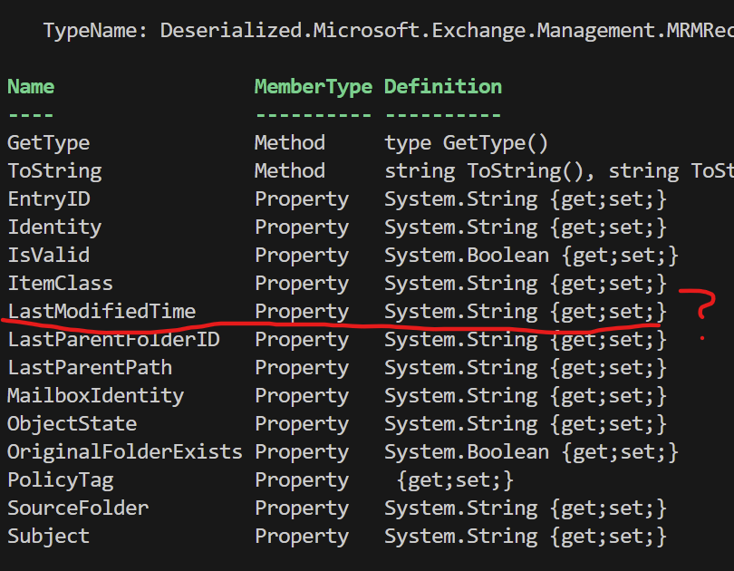Select the PolicyTag property name

click(60, 480)
